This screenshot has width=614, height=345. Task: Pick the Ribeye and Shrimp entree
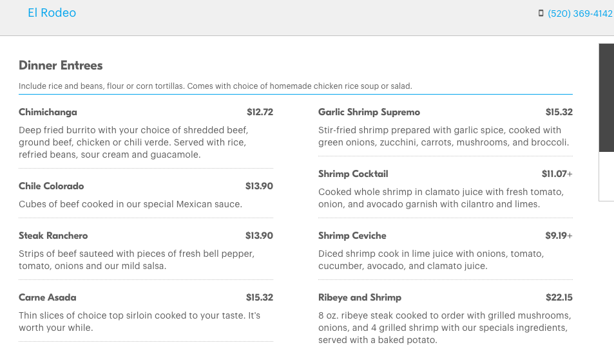tap(360, 297)
